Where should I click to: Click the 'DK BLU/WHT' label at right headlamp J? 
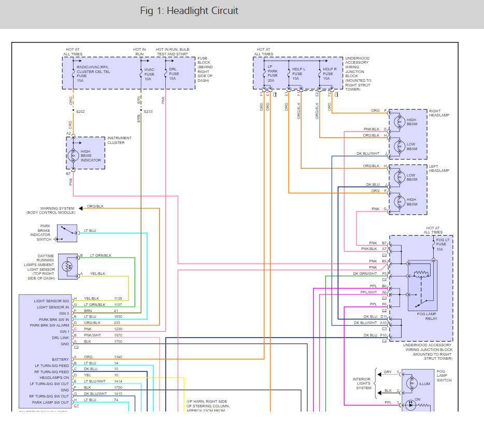pyautogui.click(x=368, y=153)
